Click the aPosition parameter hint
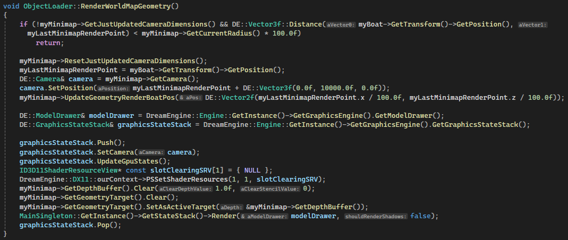568x240 pixels. (x=114, y=88)
